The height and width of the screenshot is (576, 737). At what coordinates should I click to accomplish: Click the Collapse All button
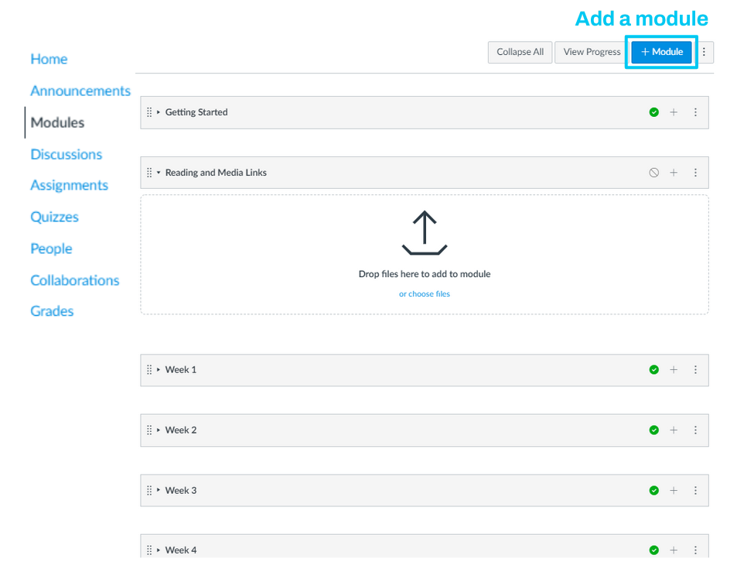(520, 52)
